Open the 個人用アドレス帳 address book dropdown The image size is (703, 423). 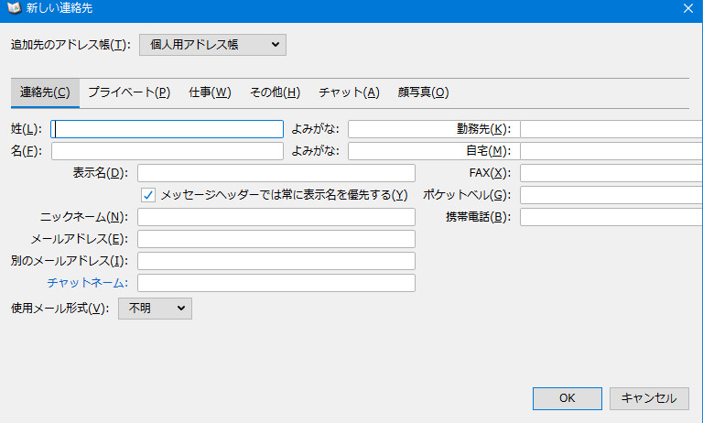point(212,45)
